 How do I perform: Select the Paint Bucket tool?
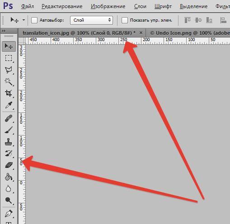tap(9, 177)
